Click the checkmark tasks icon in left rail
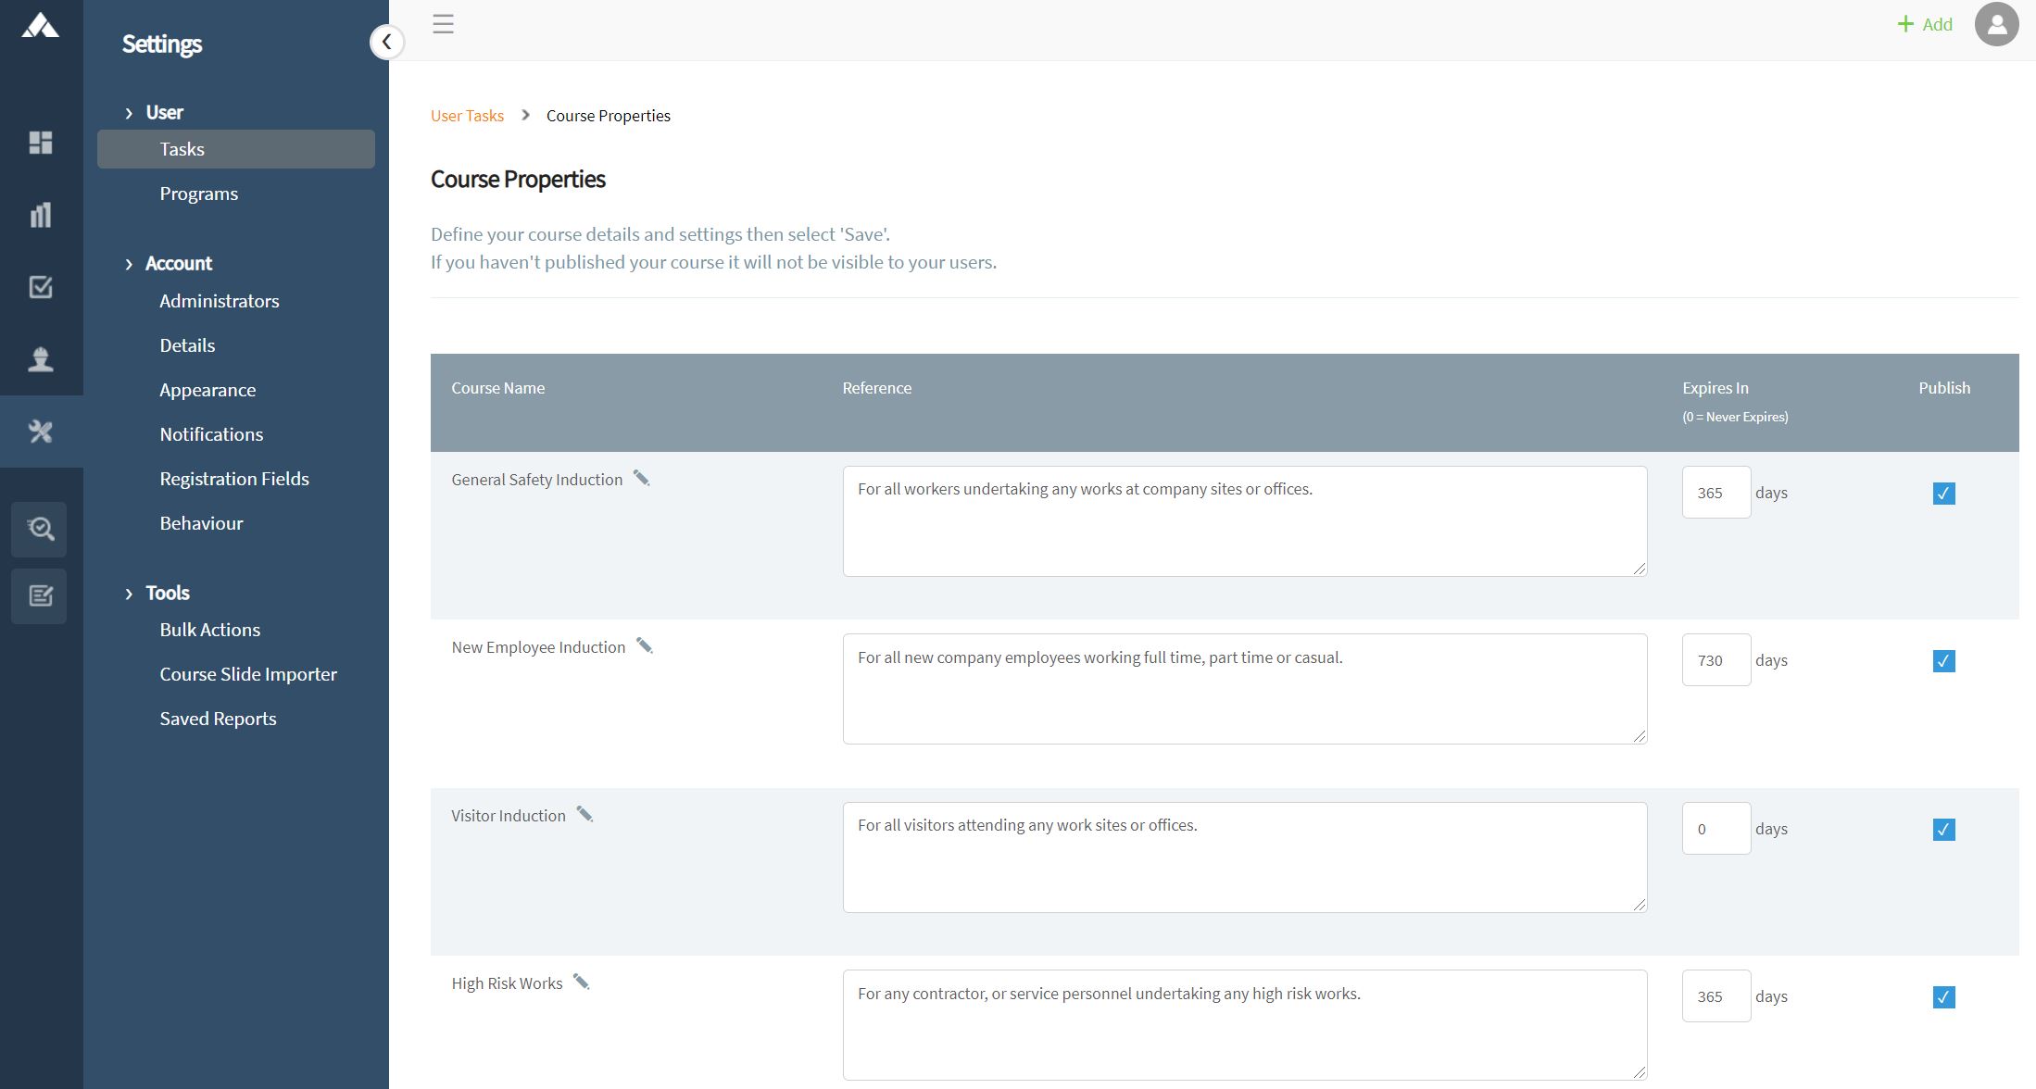The height and width of the screenshot is (1089, 2036). 41,287
